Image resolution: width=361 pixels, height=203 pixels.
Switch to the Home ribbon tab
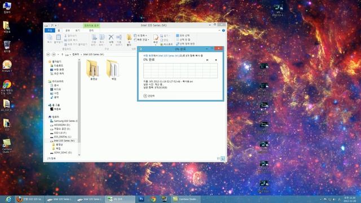[x=59, y=30]
